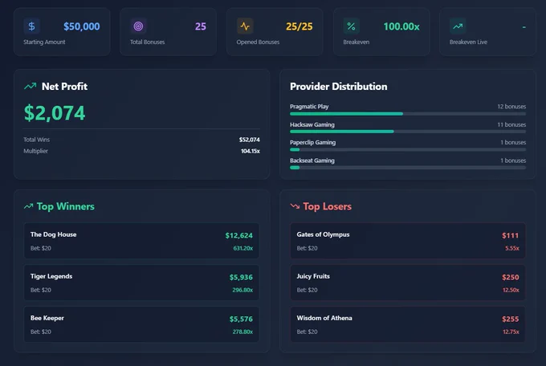Select the Backseat Gaming distribution bar
546x366 pixels.
pos(408,168)
